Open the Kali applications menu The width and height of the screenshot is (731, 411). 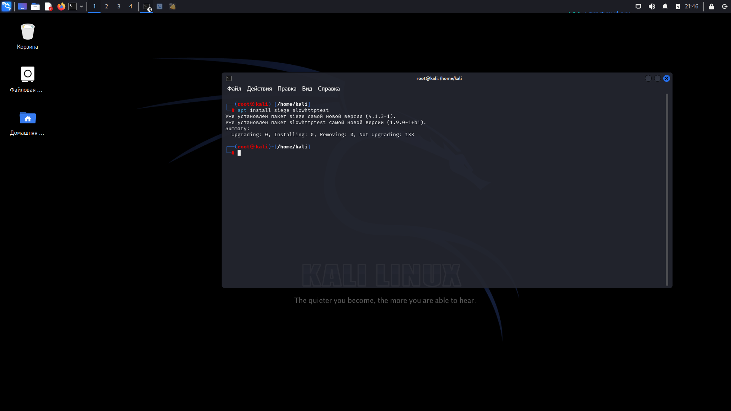(x=6, y=6)
